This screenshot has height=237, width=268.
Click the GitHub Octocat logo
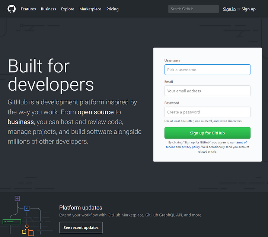[12, 9]
